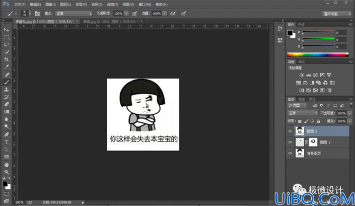The width and height of the screenshot is (355, 206).
Task: Select the Move tool
Action: 7,30
